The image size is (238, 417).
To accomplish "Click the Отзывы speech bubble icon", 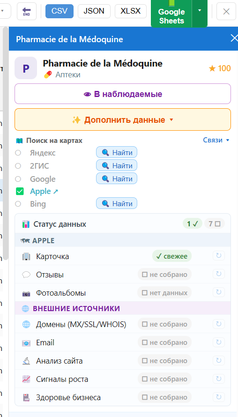I will 26,275.
